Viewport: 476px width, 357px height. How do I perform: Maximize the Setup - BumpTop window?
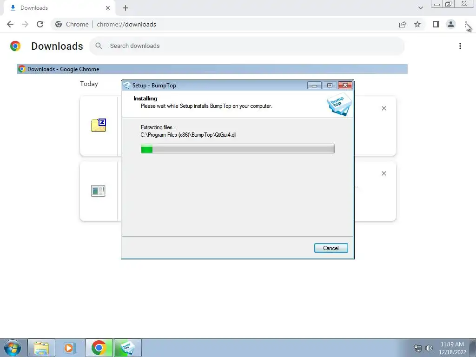point(330,86)
